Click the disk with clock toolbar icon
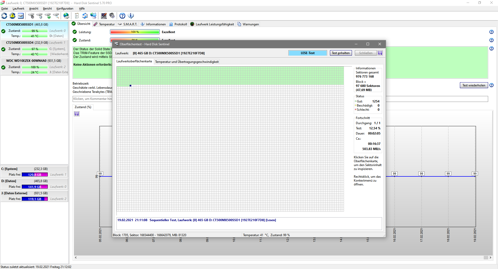Viewport: 498px width, 269px height. point(39,16)
